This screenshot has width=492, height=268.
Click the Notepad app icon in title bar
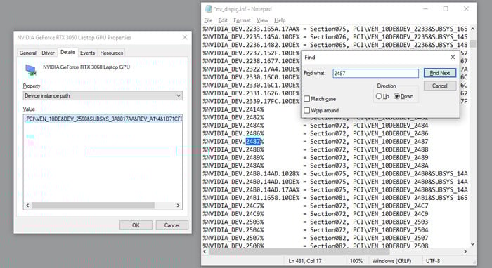click(208, 9)
